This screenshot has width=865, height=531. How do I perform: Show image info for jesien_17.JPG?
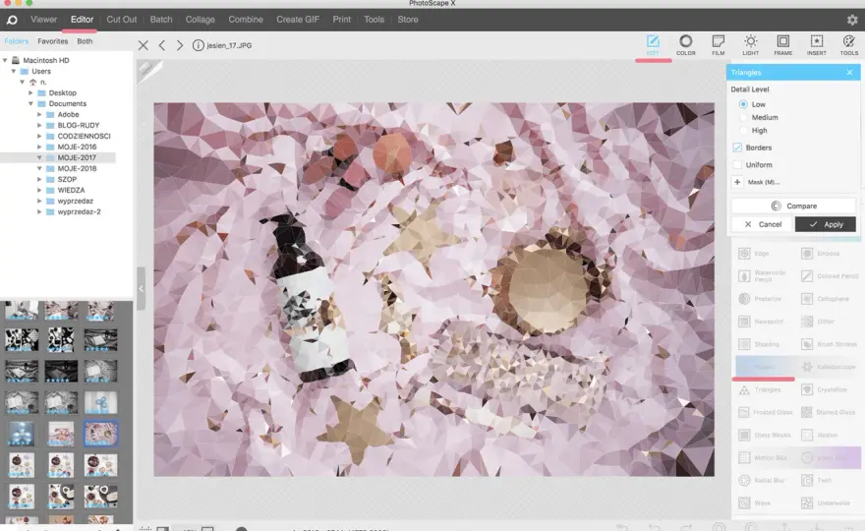click(198, 45)
